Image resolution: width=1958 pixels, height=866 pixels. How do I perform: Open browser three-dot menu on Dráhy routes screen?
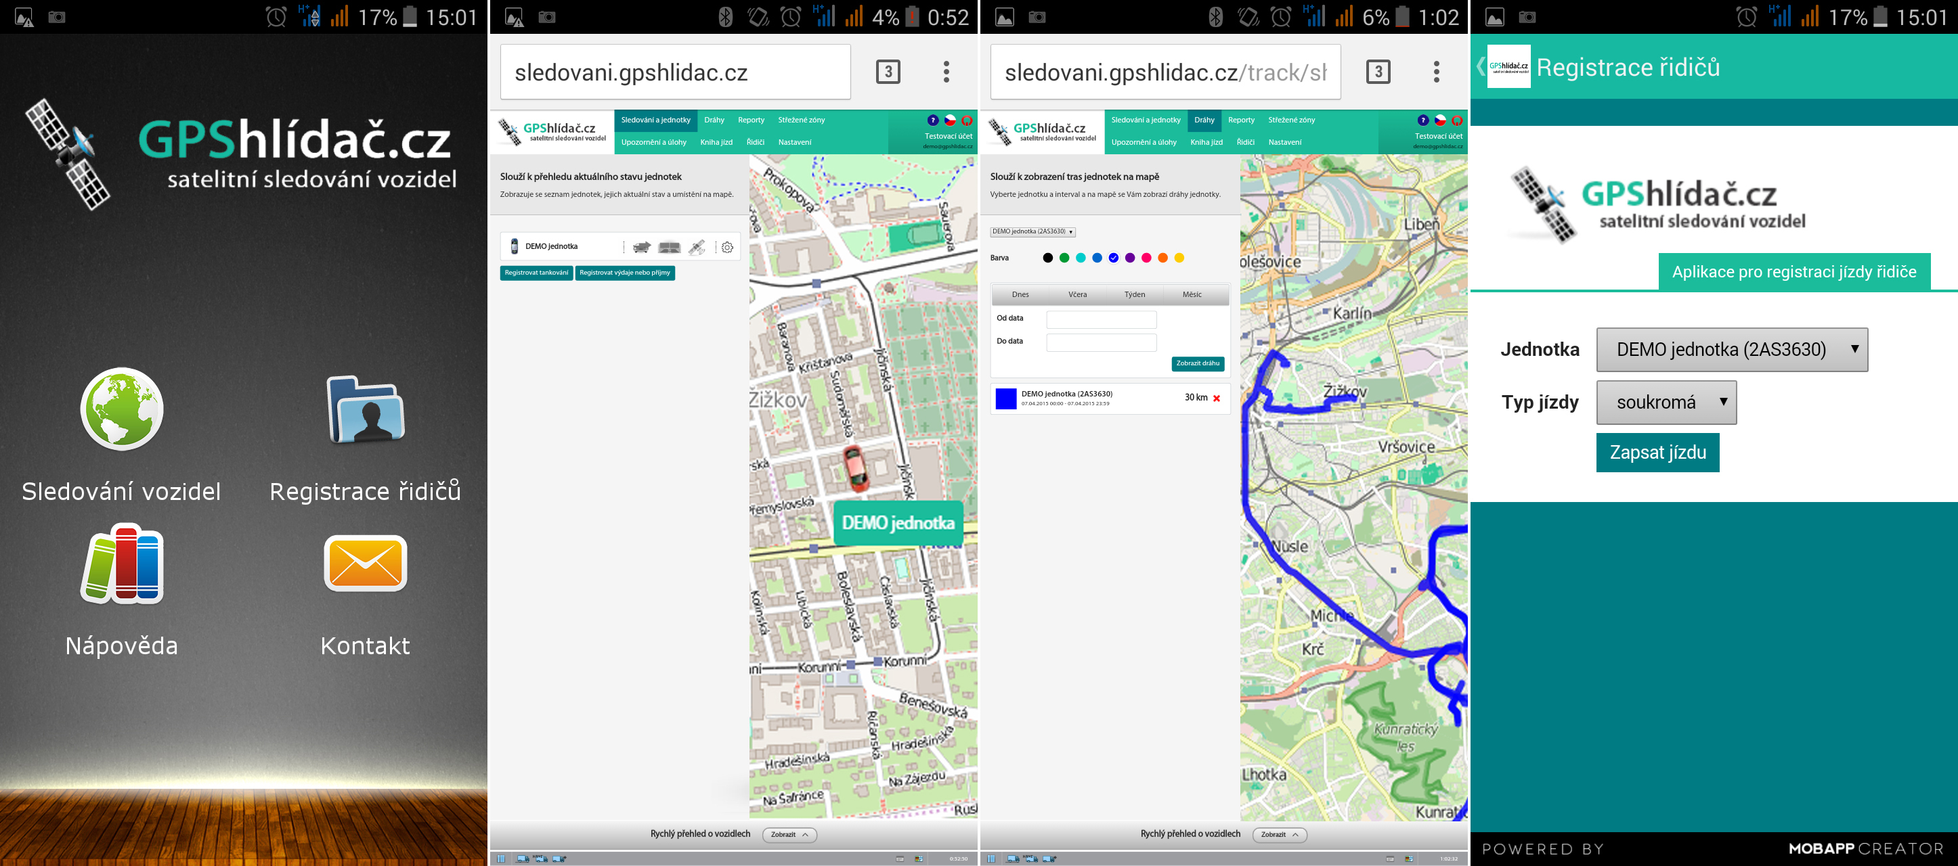pos(1437,72)
